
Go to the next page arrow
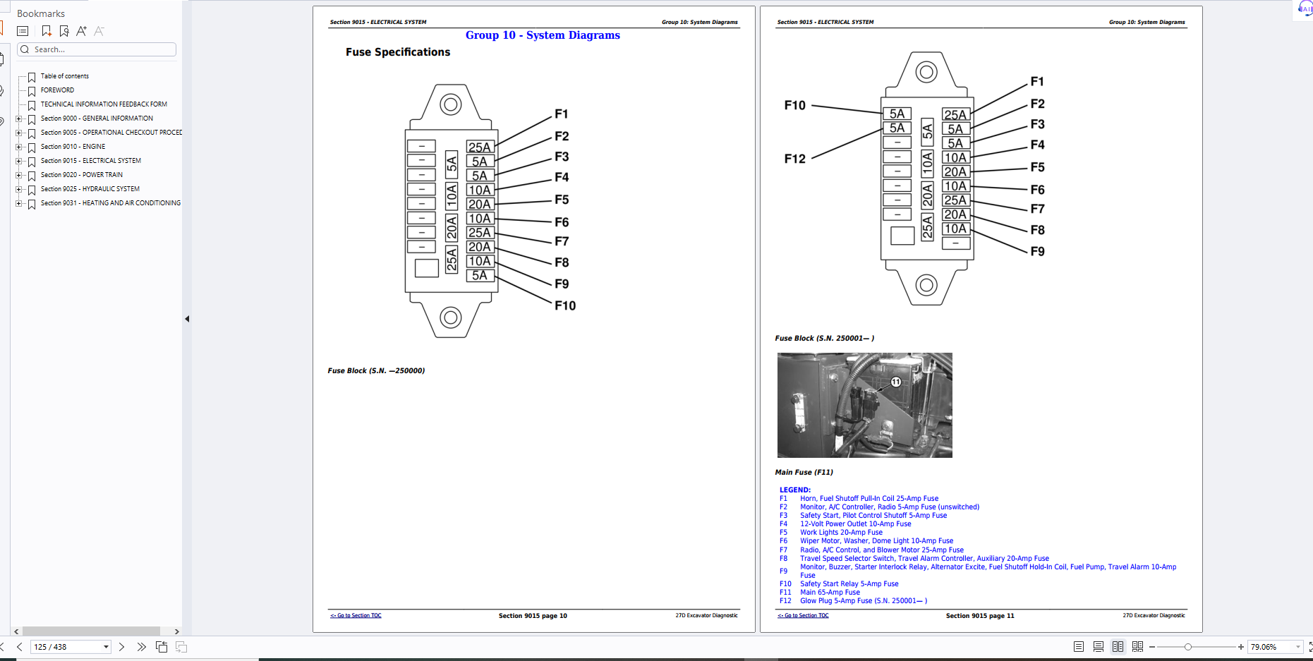[121, 647]
